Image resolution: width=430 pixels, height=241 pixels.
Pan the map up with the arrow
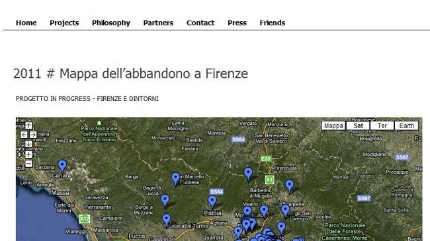tap(28, 125)
